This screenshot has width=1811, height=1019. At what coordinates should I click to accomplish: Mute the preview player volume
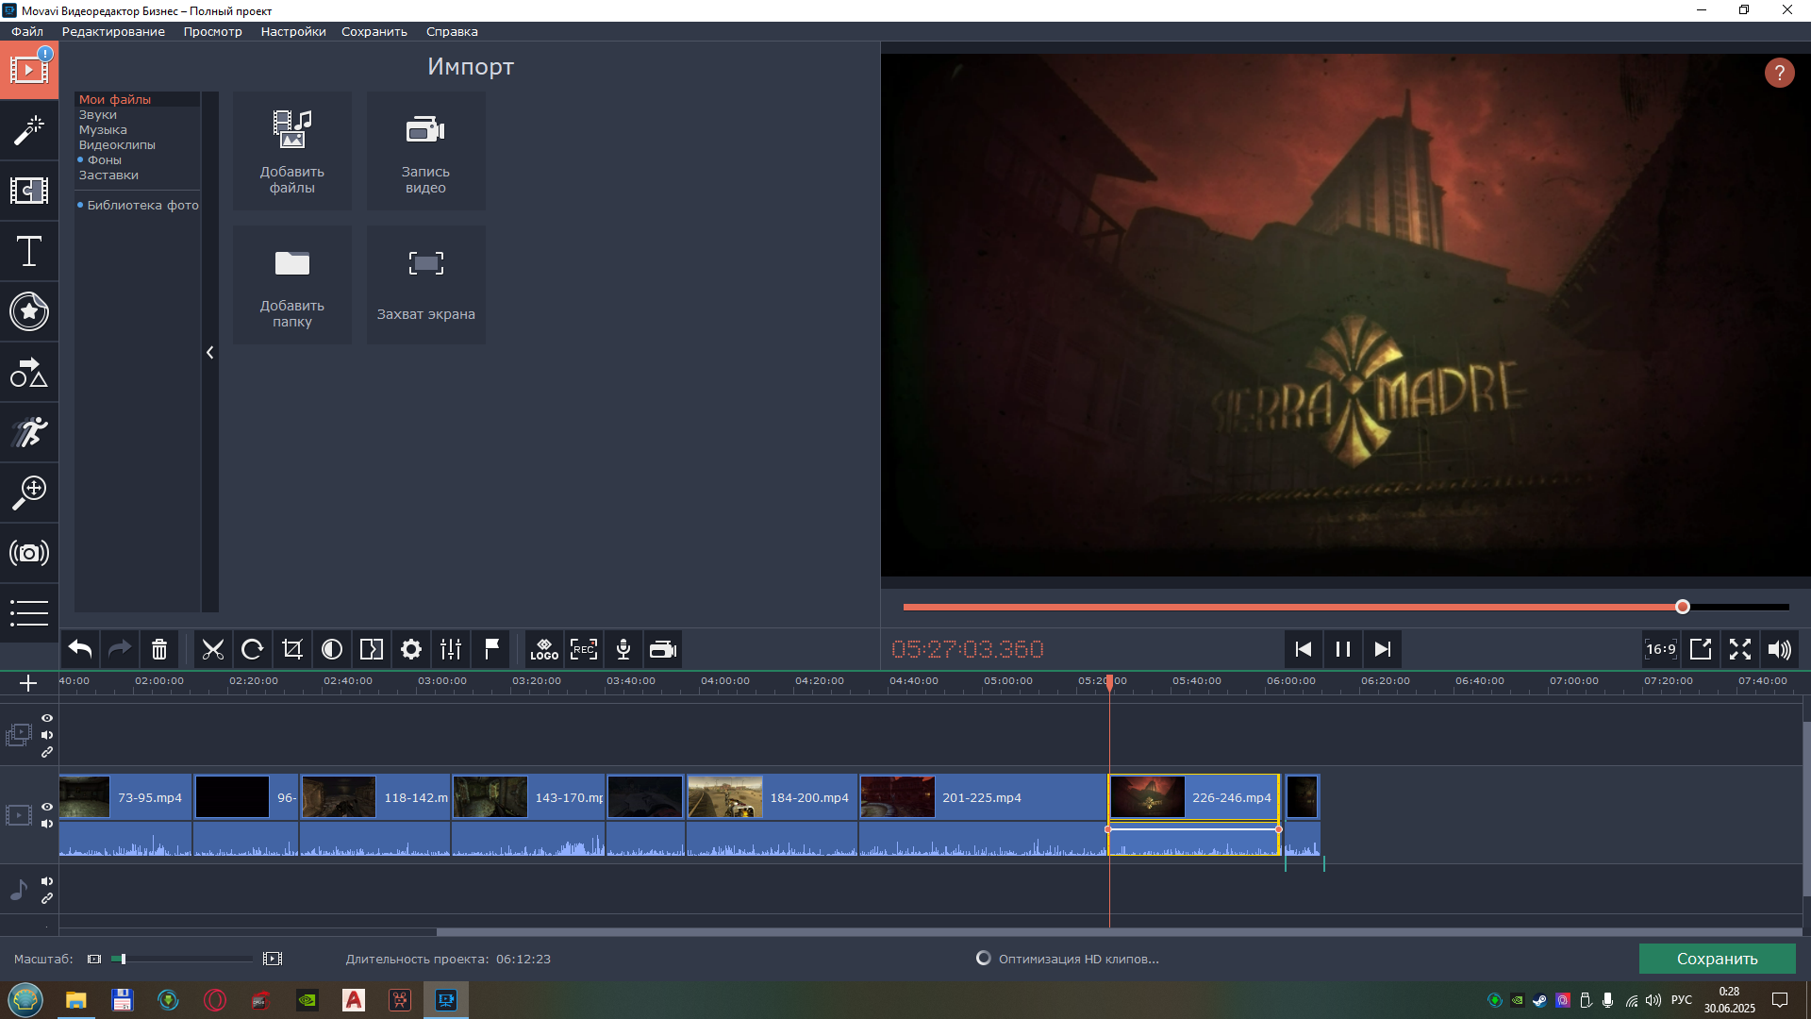1779,649
